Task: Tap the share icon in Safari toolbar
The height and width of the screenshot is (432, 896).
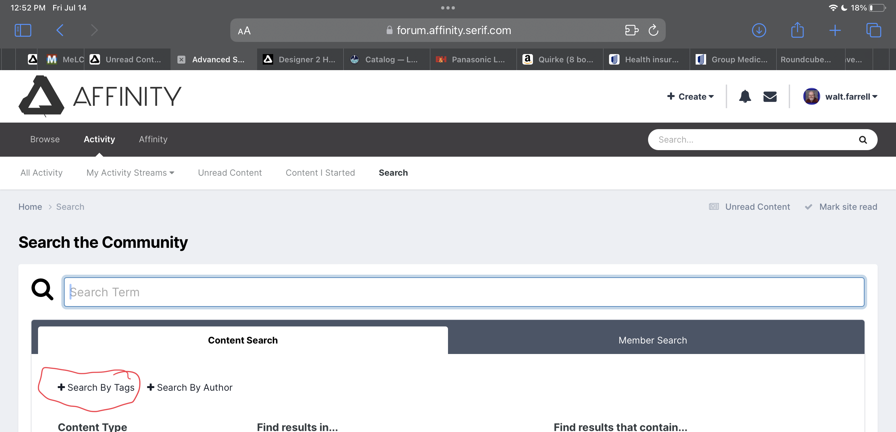Action: 797,30
